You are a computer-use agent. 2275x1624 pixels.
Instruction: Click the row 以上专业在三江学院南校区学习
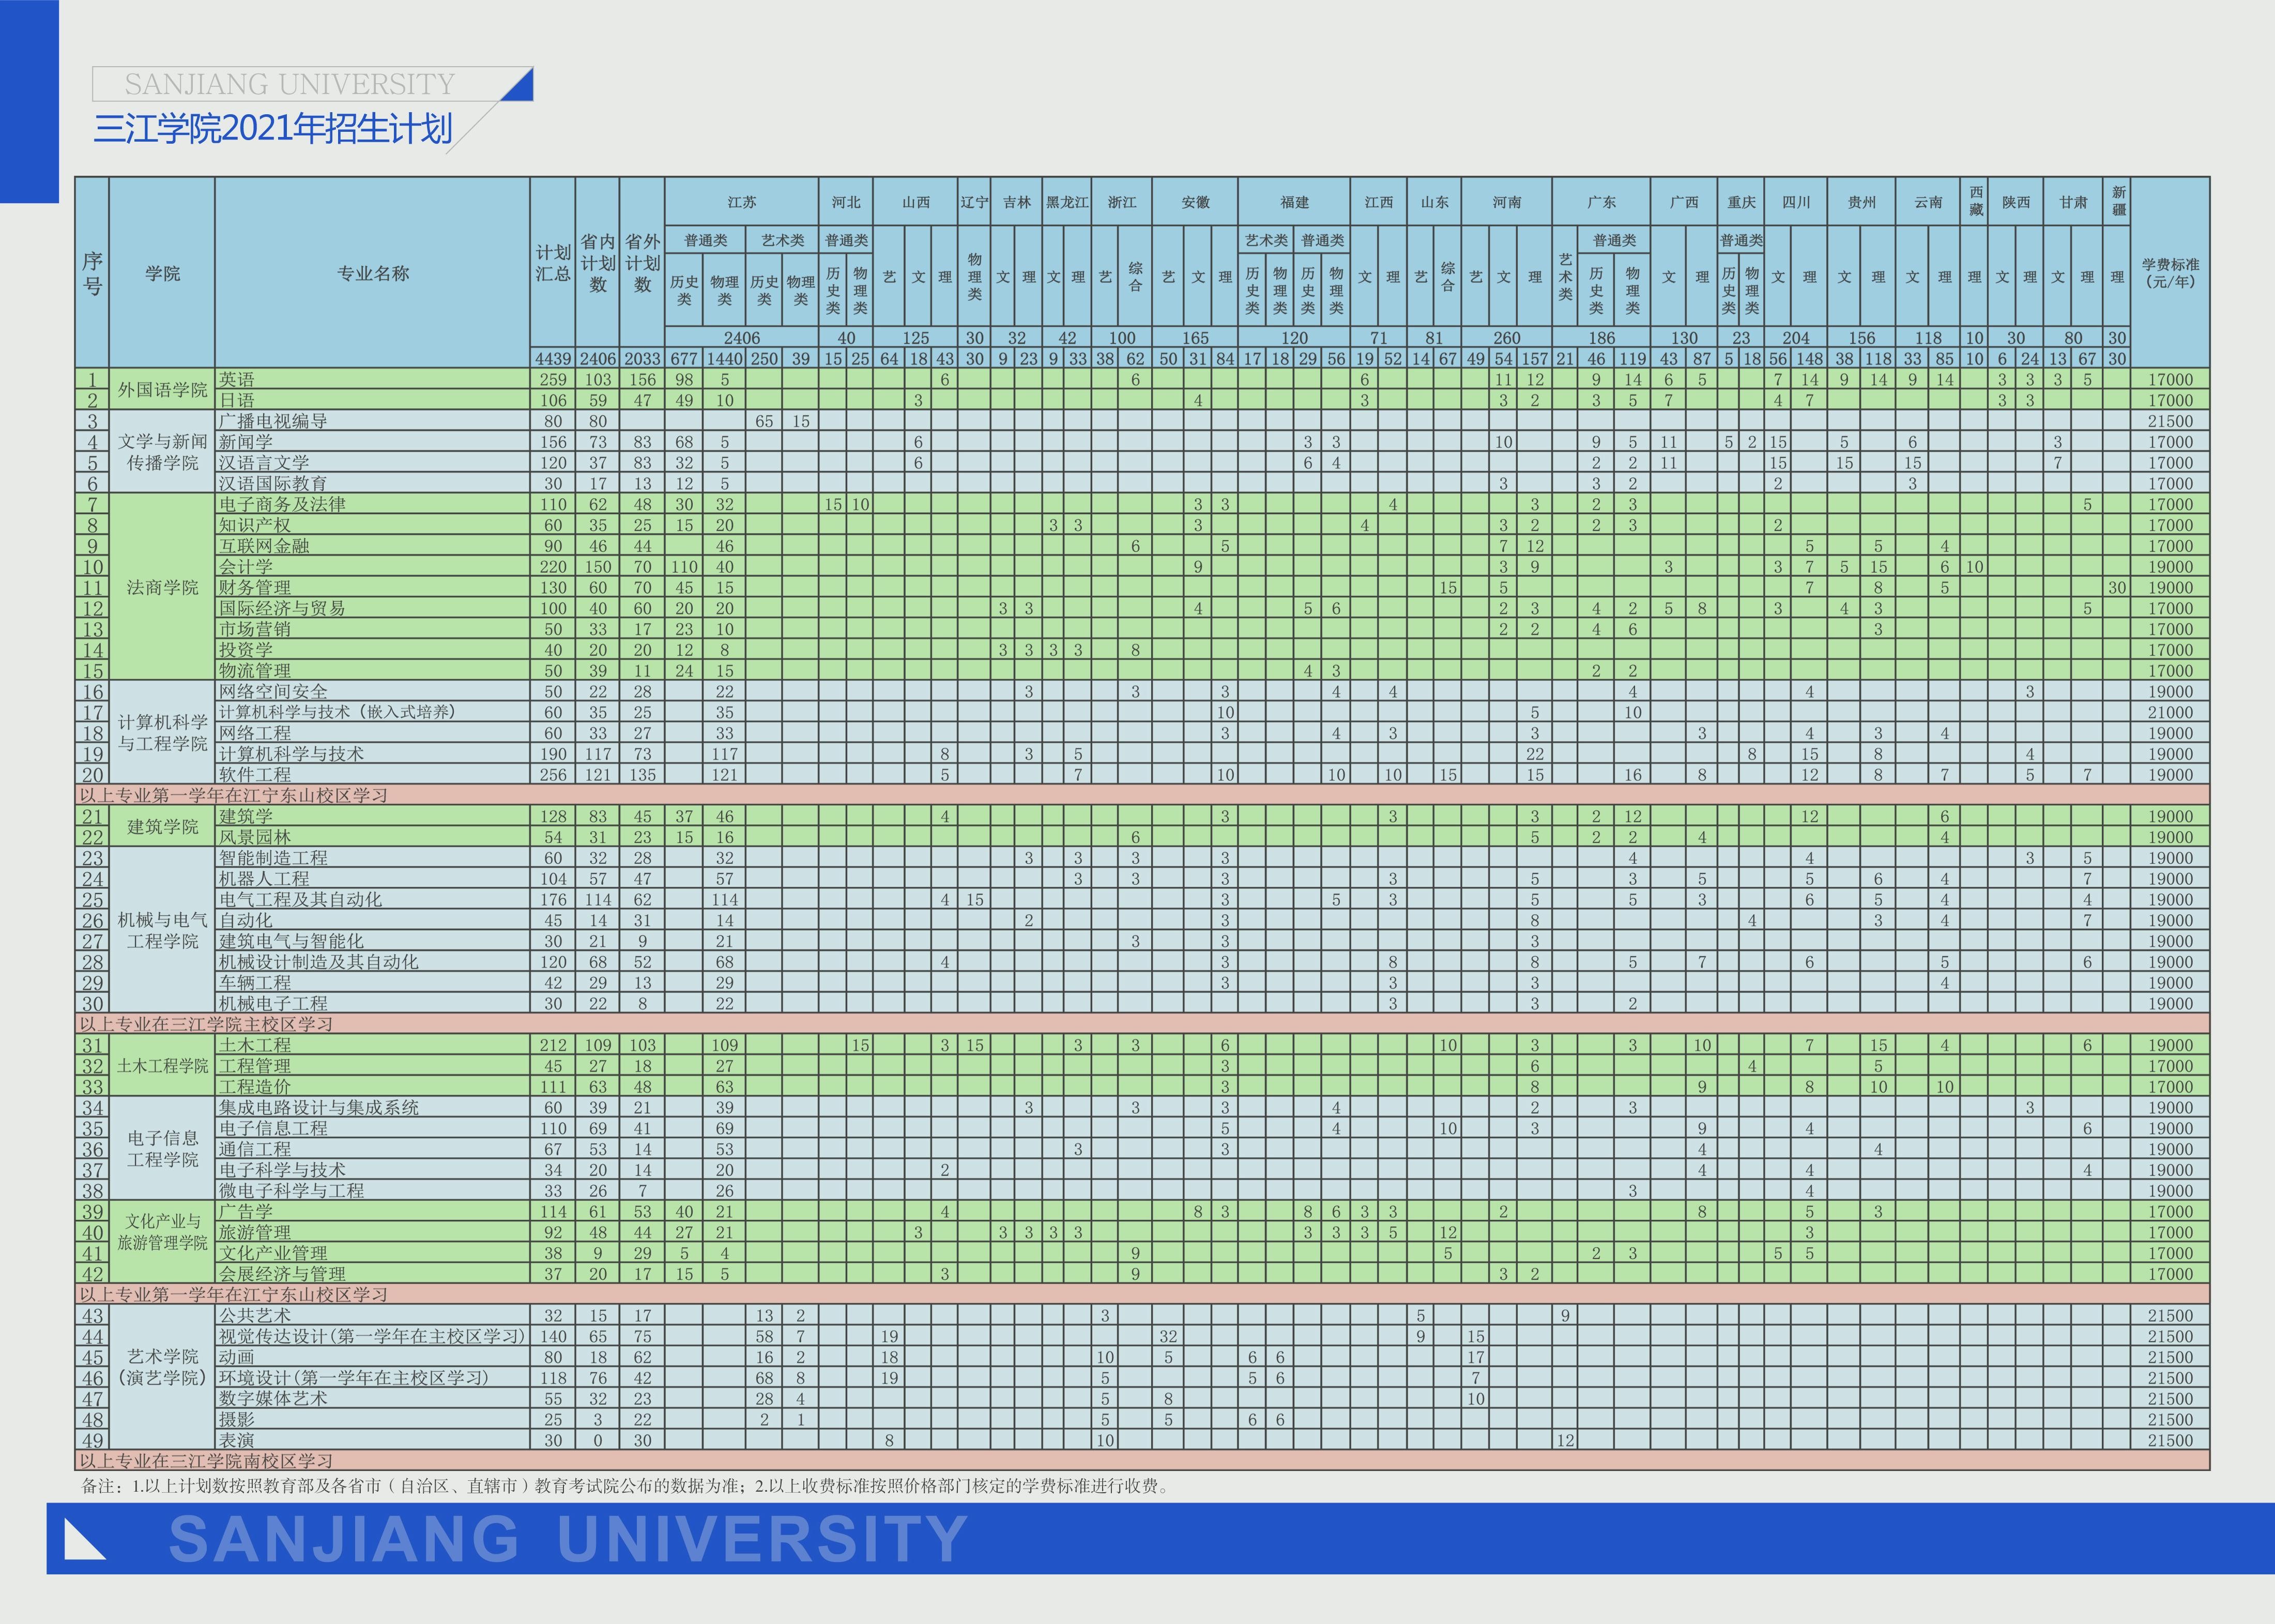point(1142,1461)
